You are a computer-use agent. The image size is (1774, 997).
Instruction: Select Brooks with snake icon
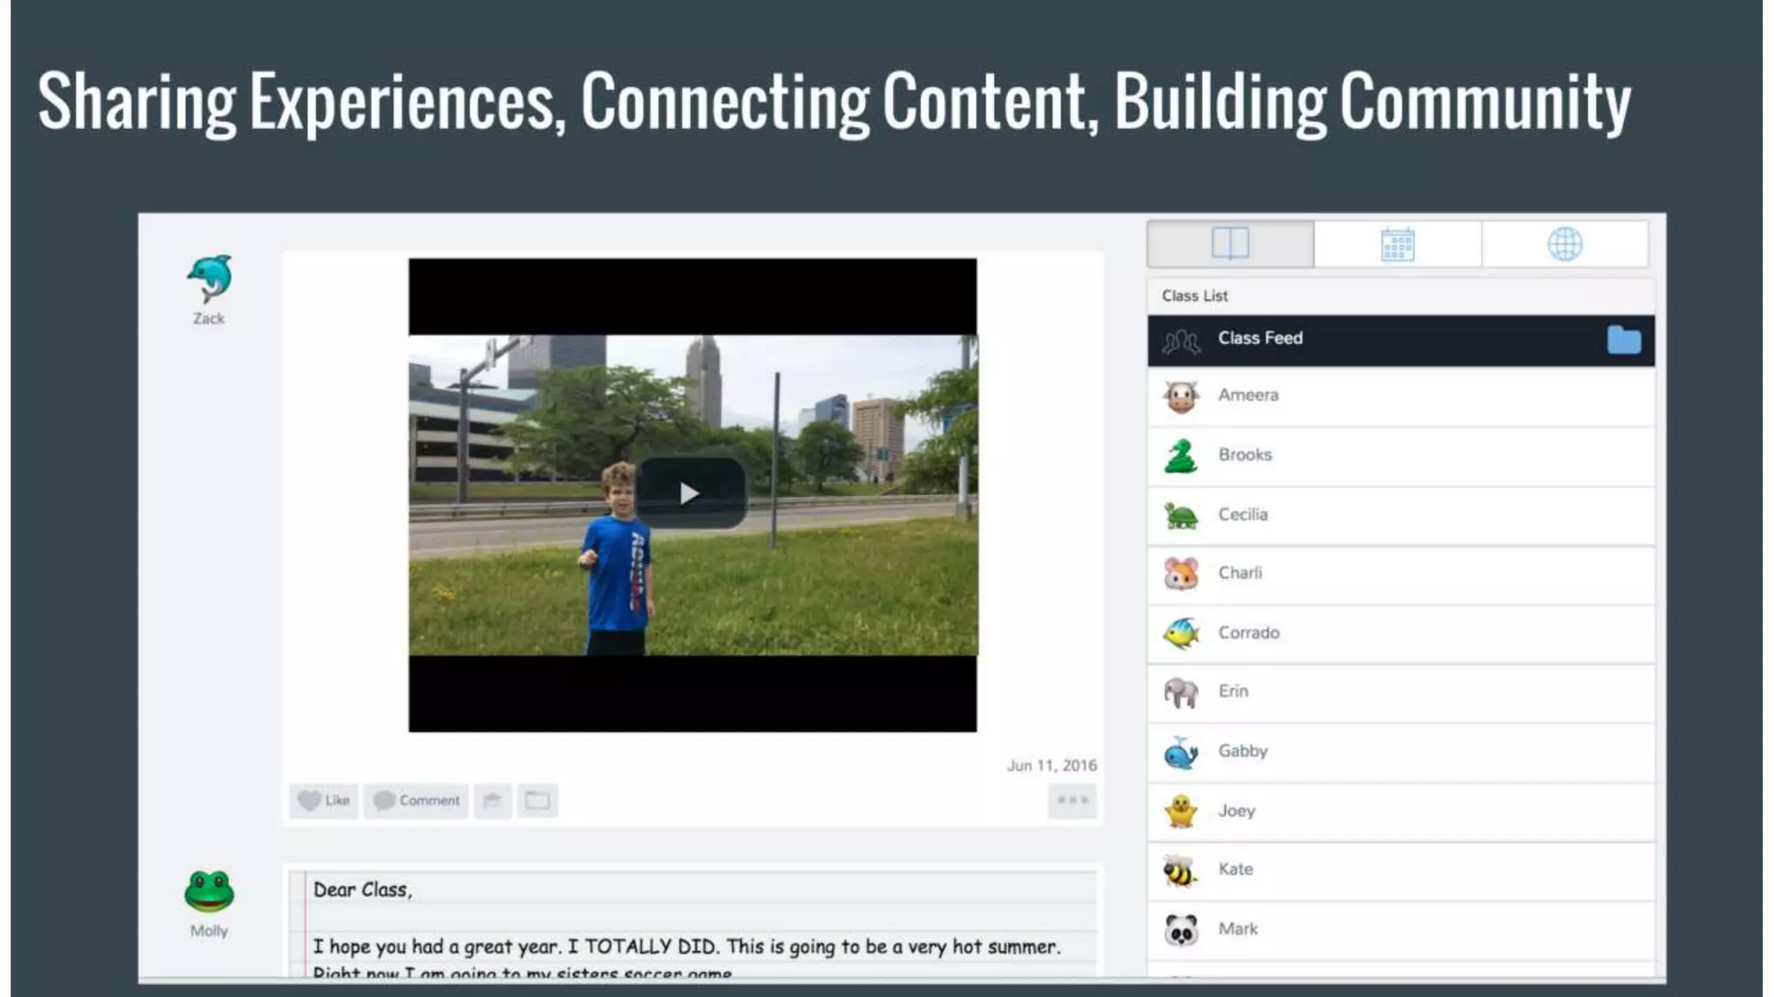(x=1245, y=455)
